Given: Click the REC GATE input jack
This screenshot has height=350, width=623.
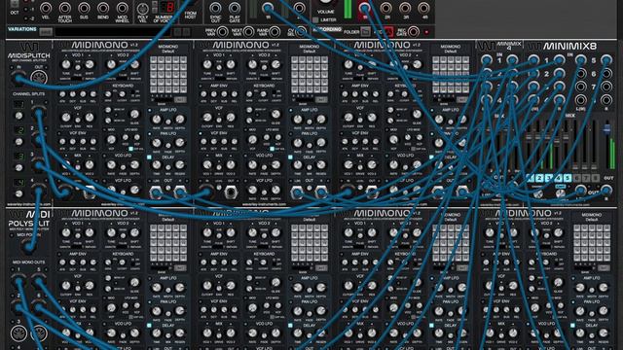Looking at the screenshot, I should 413,31.
